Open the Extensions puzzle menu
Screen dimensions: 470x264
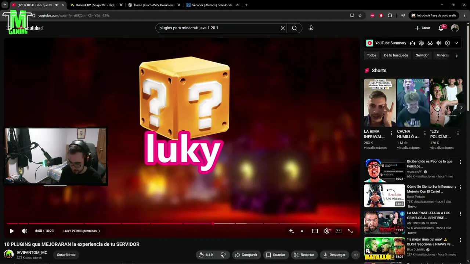point(390,15)
